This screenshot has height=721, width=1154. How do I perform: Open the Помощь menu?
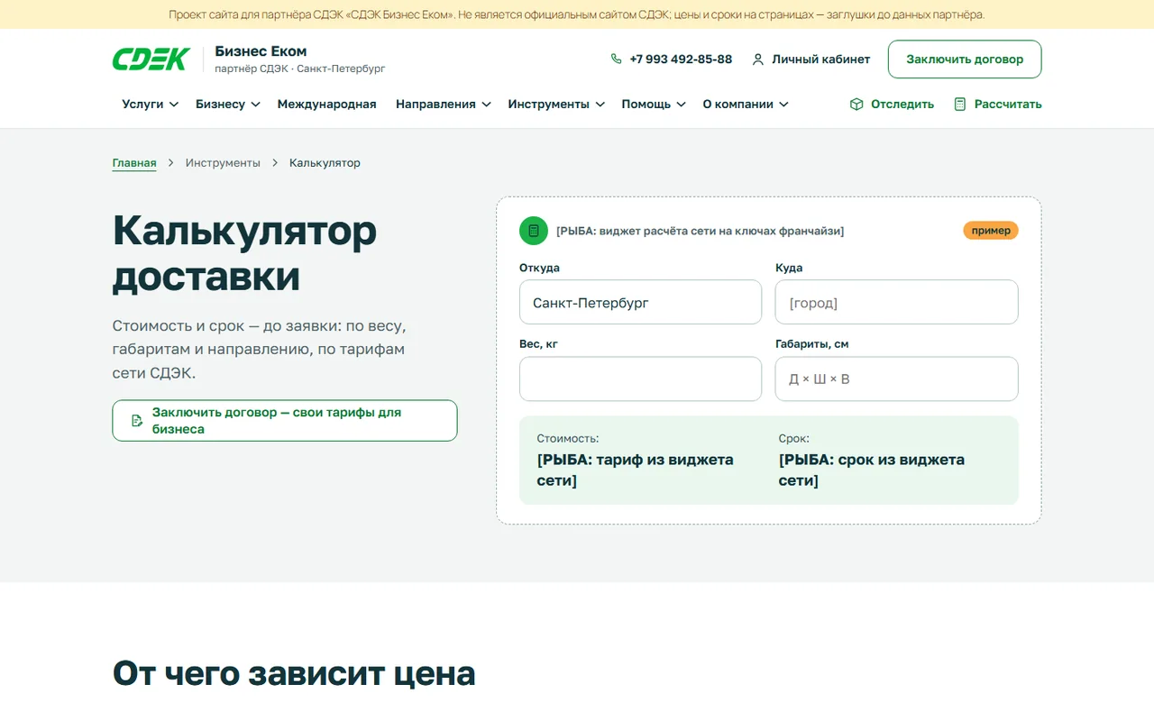click(x=654, y=105)
